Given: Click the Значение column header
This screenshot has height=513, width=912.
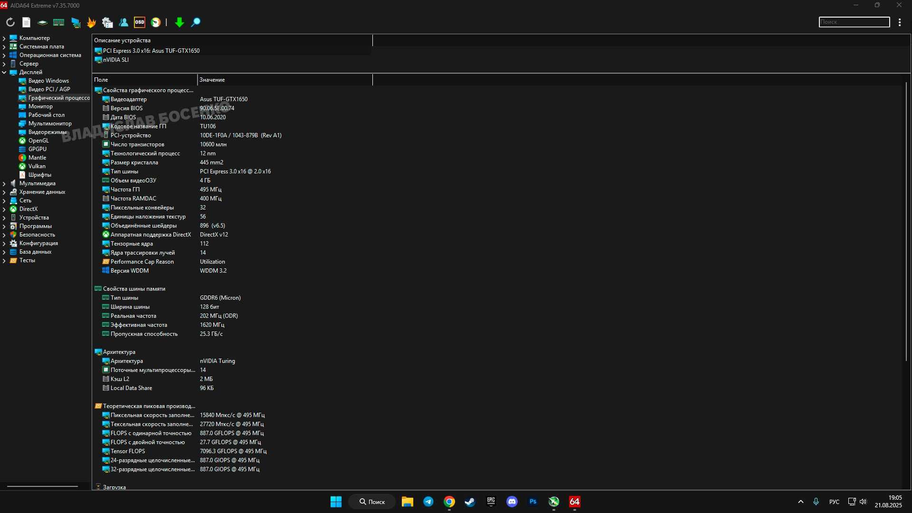Looking at the screenshot, I should click(x=285, y=80).
